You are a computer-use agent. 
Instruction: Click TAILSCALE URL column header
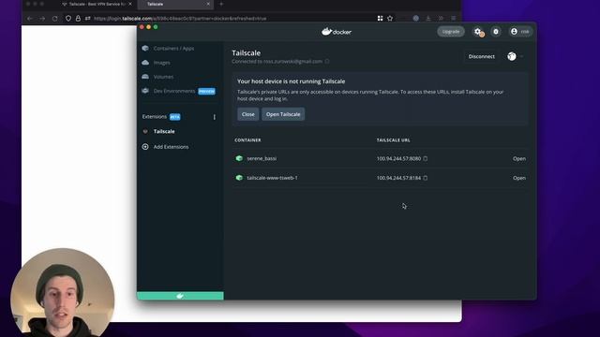(394, 140)
